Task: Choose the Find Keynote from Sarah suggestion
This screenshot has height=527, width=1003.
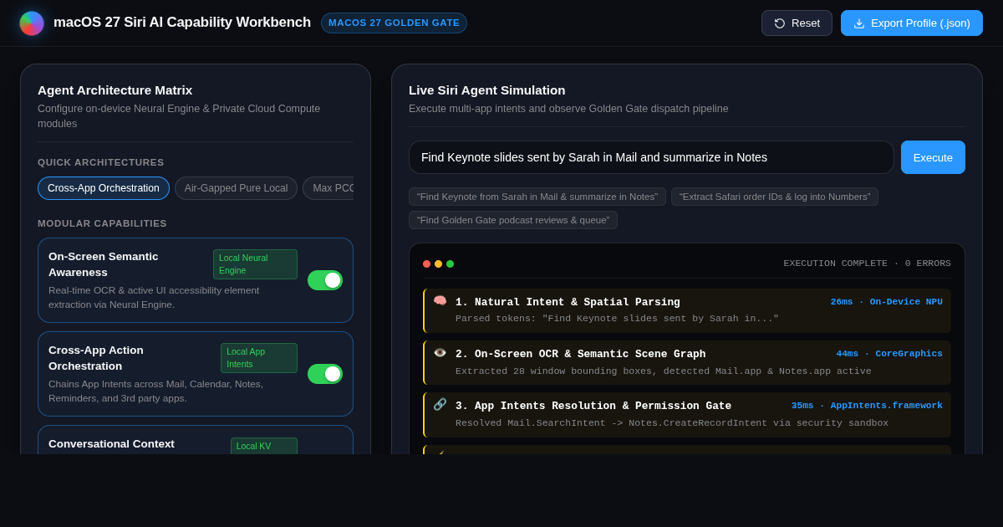Action: (537, 197)
